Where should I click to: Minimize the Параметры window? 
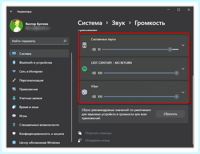(x=168, y=10)
